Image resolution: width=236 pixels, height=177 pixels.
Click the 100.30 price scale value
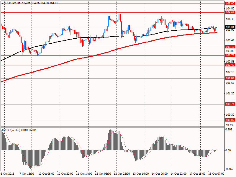click(x=230, y=115)
